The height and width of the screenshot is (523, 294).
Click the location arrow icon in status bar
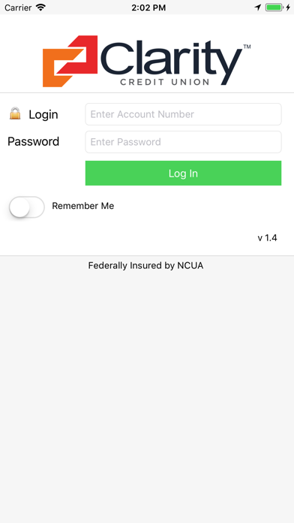point(258,7)
